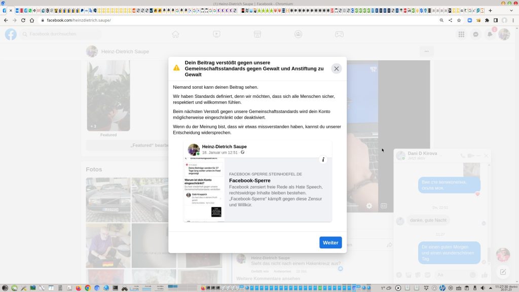Click the volume speaker tray icon
The width and height of the screenshot is (519, 292).
[x=483, y=288]
